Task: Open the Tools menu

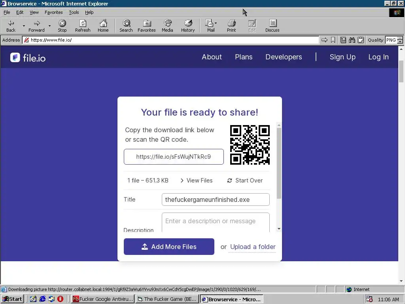Action: (74, 12)
